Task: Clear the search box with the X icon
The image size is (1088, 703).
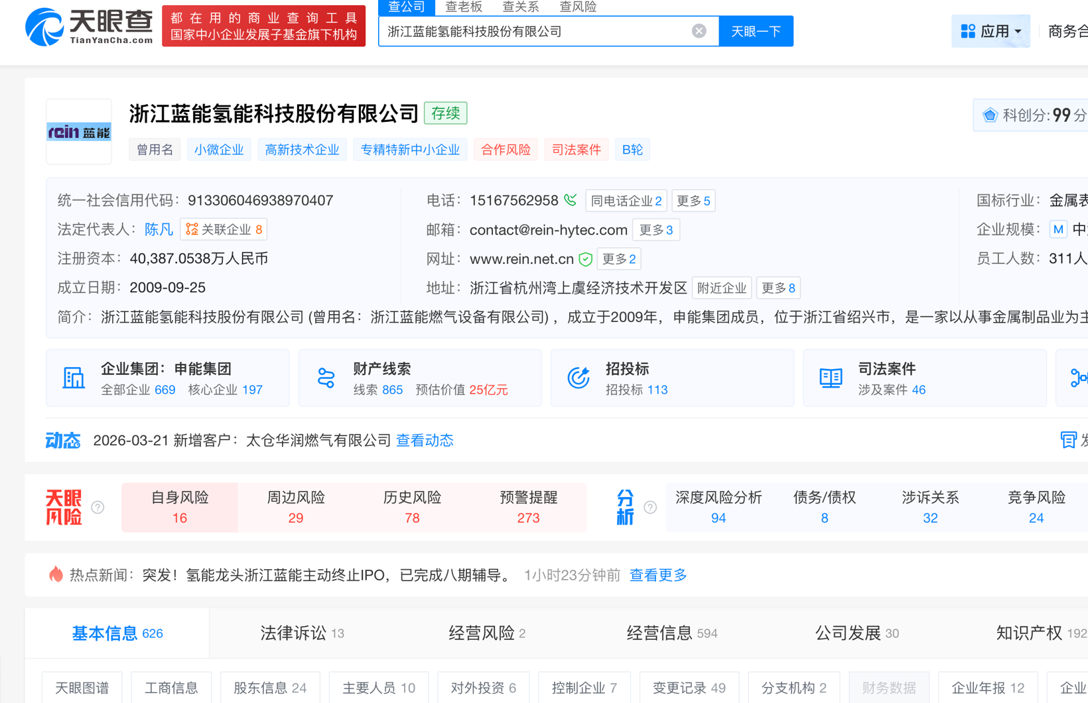Action: pos(698,30)
